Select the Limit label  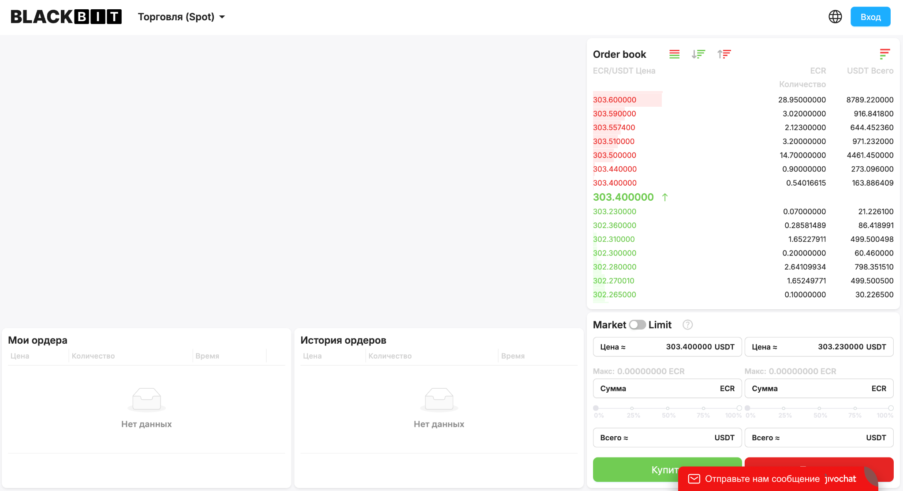tap(660, 325)
